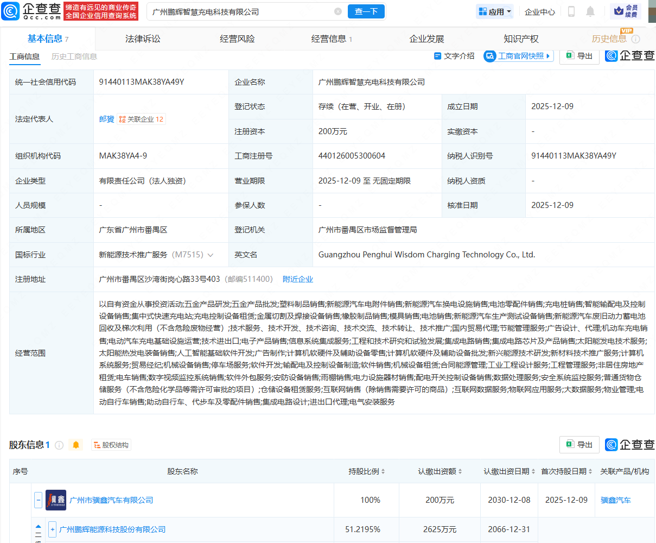The width and height of the screenshot is (656, 543).
Task: Click the info icon next to 历史信息
Action: [636, 39]
